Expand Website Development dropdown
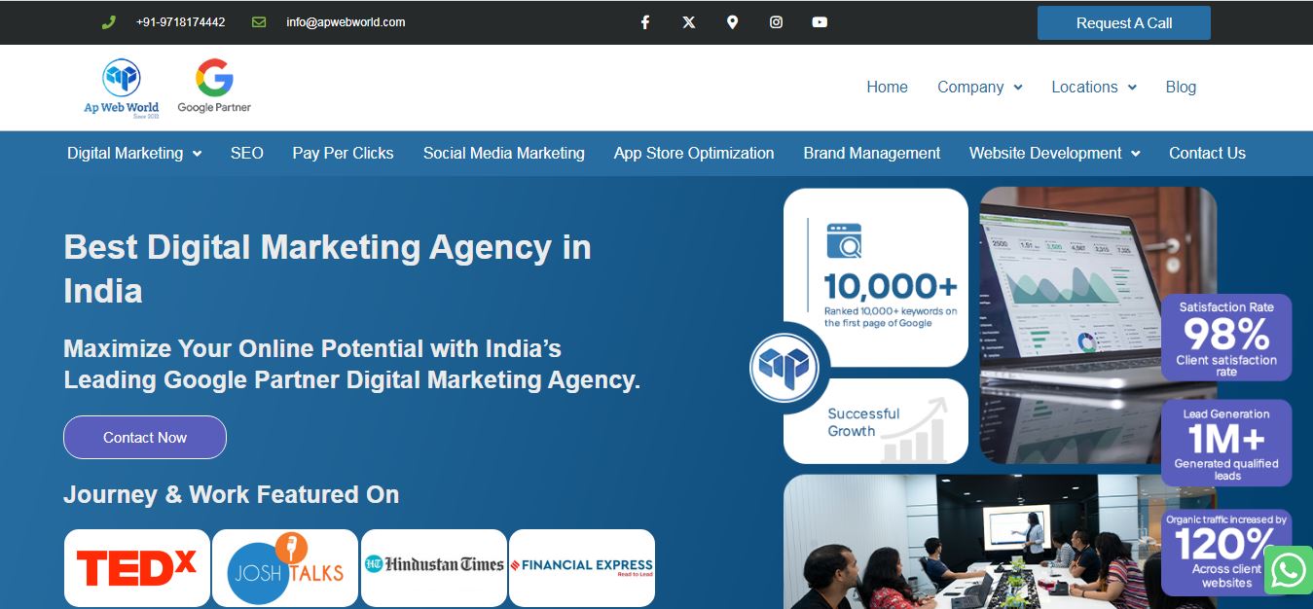Screen dimensions: 1313x609 [x=1054, y=153]
